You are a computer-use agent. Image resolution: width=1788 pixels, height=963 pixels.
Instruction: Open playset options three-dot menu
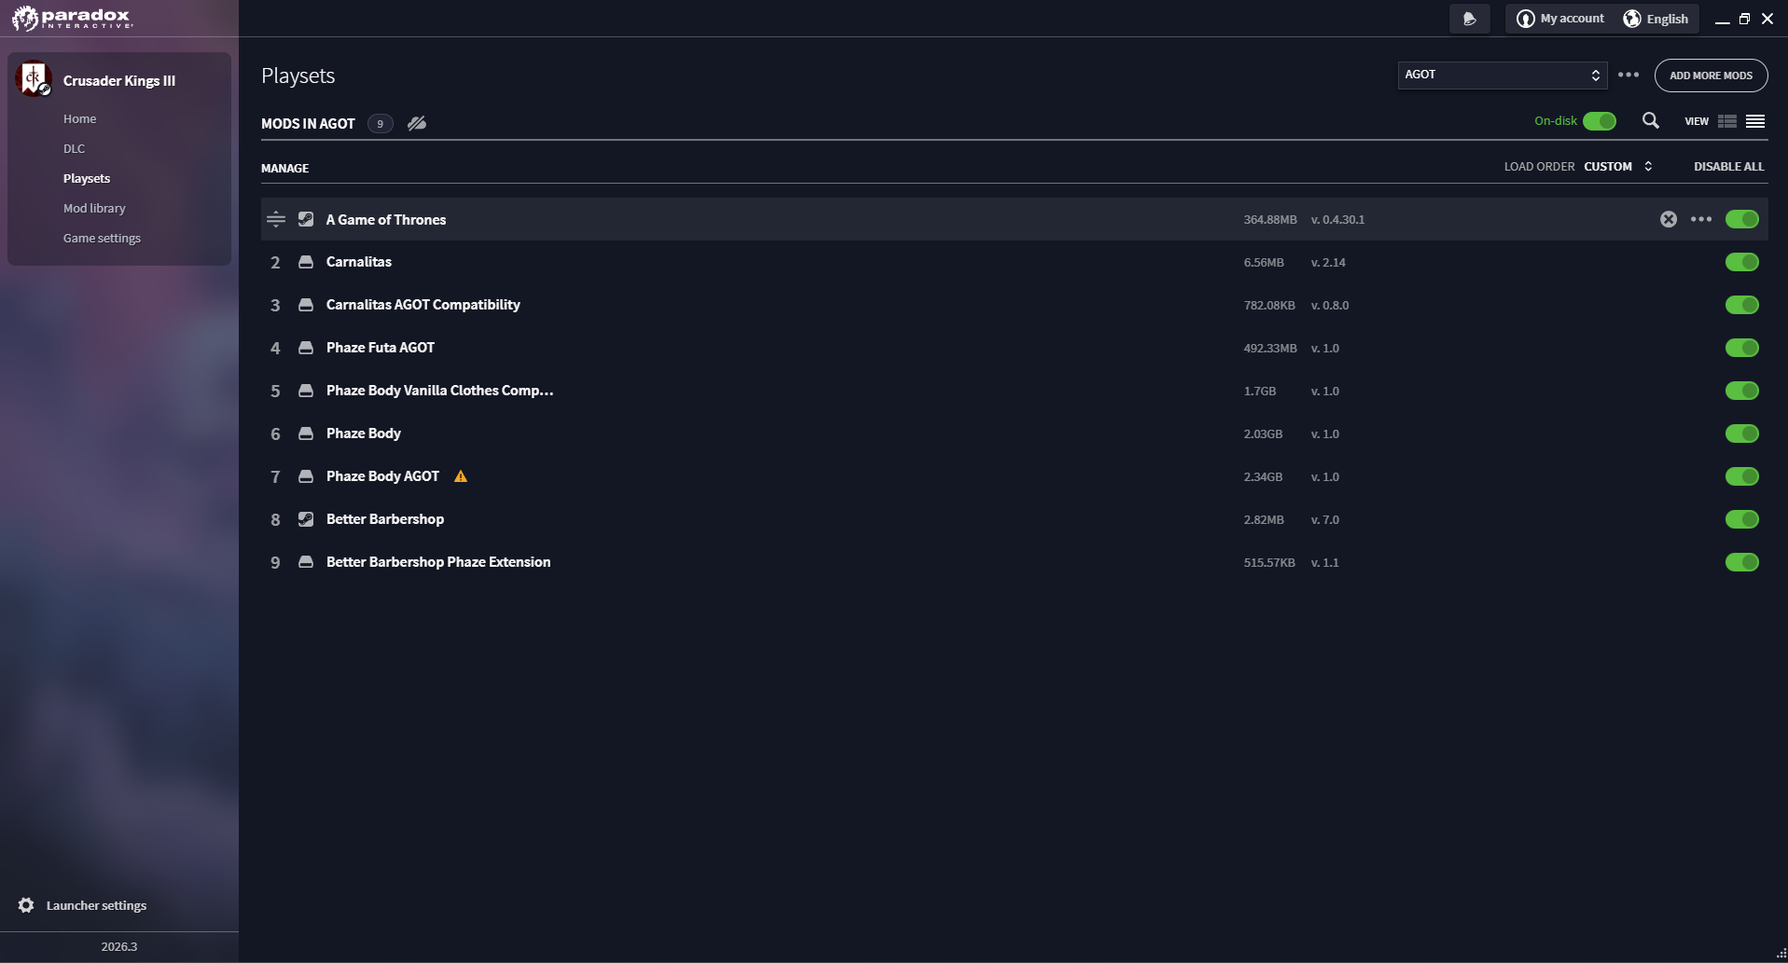point(1629,75)
